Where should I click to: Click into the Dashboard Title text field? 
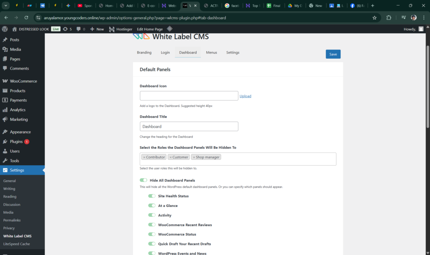(189, 126)
